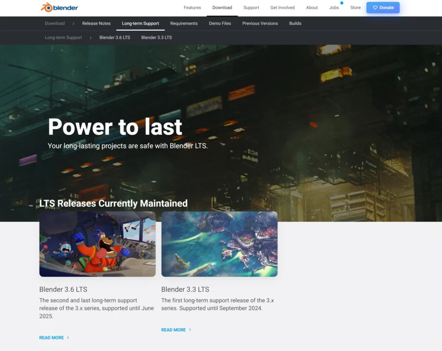Open Blender 3.6 LTS in third nav row
Screen dimensions: 442x351
115,38
